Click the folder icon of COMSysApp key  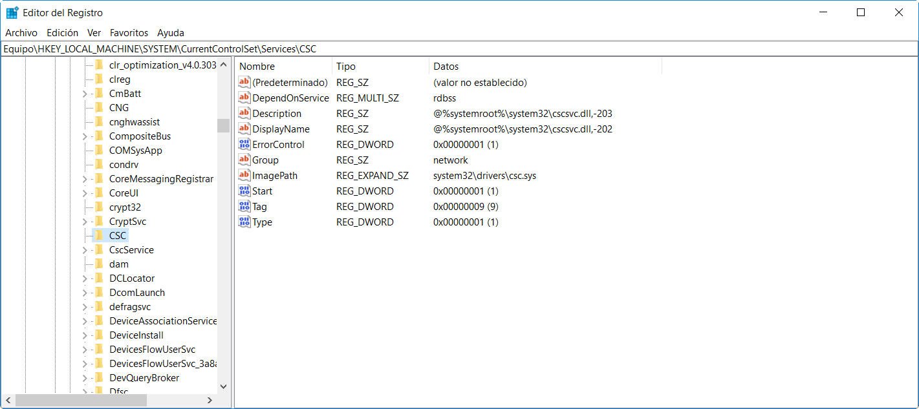tap(99, 151)
